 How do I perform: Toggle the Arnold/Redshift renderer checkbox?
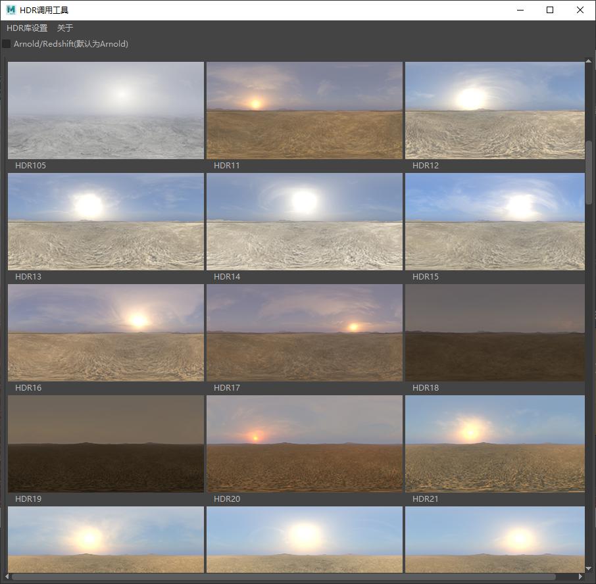7,44
